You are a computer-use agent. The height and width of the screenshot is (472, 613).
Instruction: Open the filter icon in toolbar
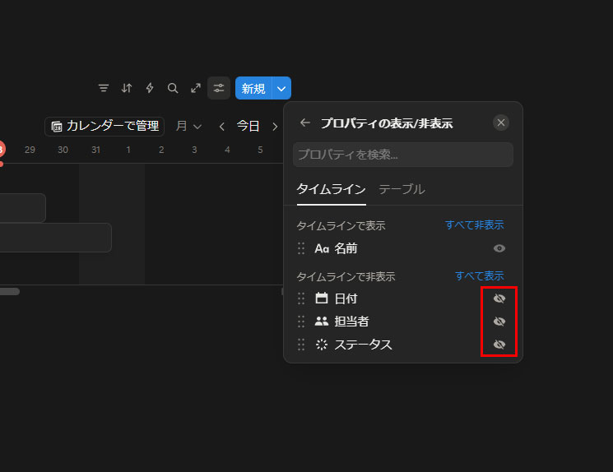(104, 88)
